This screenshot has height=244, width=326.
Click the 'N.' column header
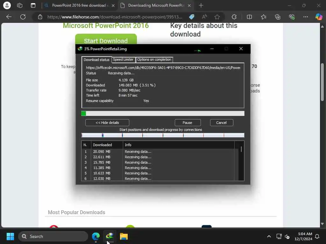pyautogui.click(x=86, y=145)
